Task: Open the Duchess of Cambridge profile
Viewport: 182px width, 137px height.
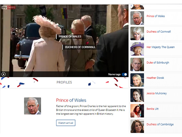Action: [x=160, y=124]
